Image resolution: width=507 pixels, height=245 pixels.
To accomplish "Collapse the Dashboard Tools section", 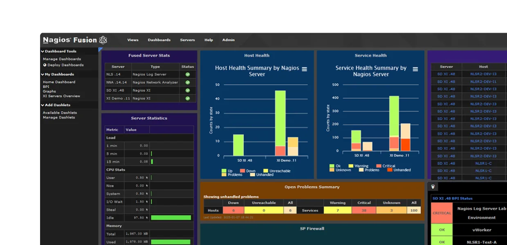I will [43, 51].
